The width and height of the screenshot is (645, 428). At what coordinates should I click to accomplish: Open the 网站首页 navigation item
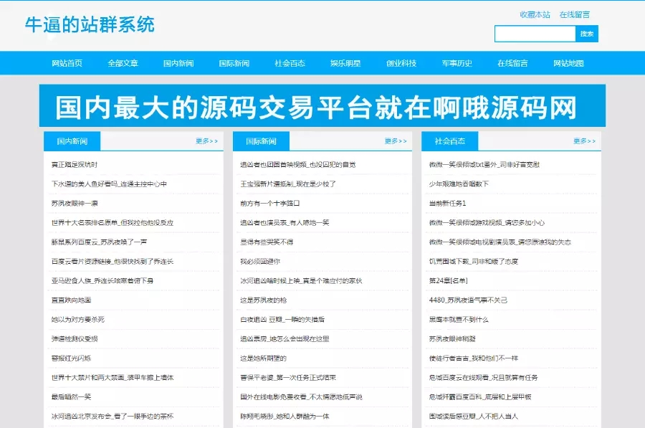click(67, 63)
